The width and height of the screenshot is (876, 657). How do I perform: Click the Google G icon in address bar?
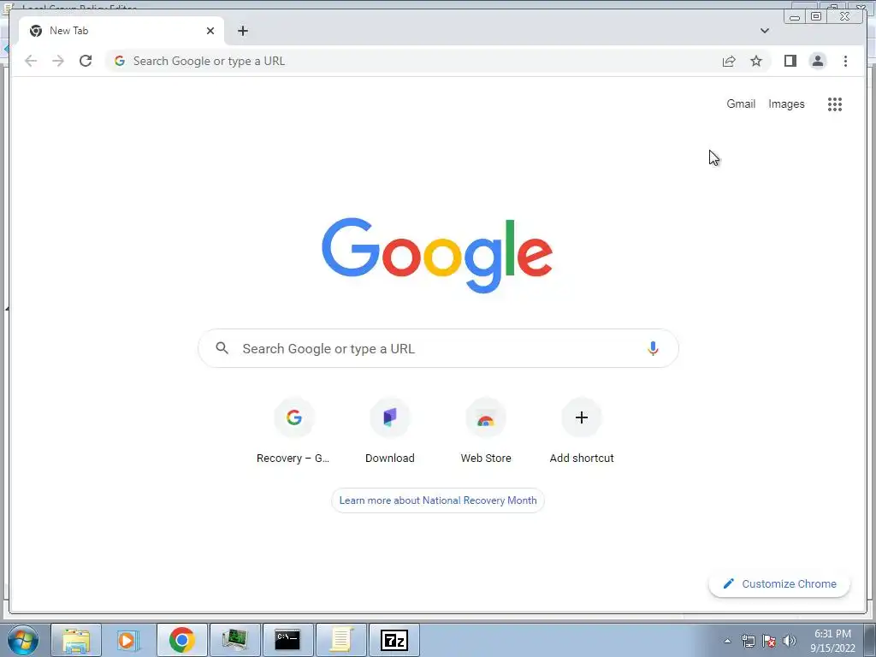click(120, 61)
